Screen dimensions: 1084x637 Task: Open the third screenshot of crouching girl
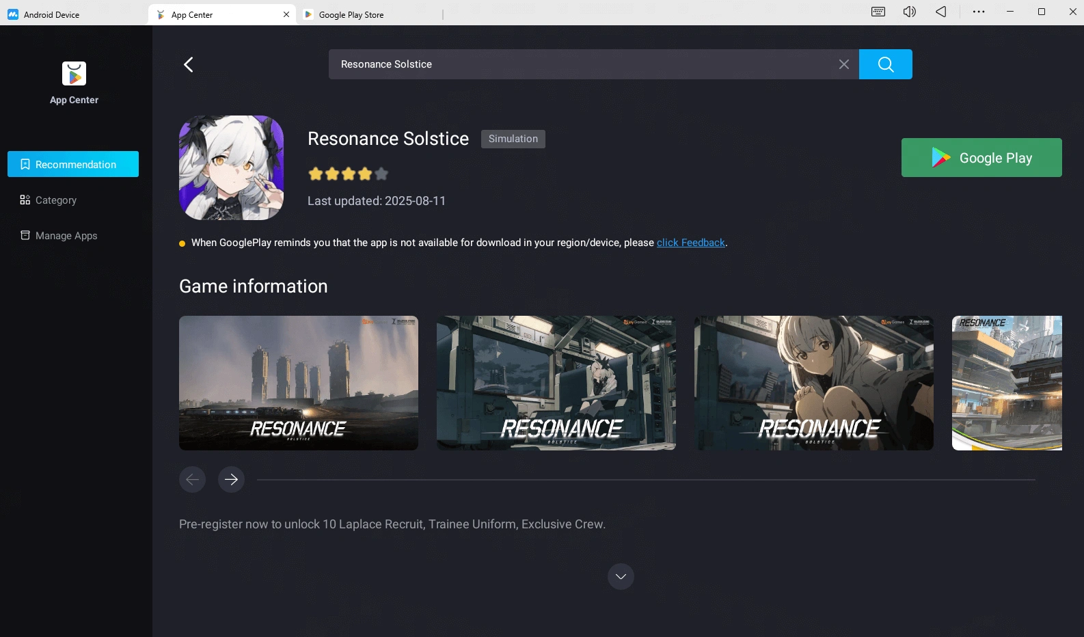click(814, 383)
